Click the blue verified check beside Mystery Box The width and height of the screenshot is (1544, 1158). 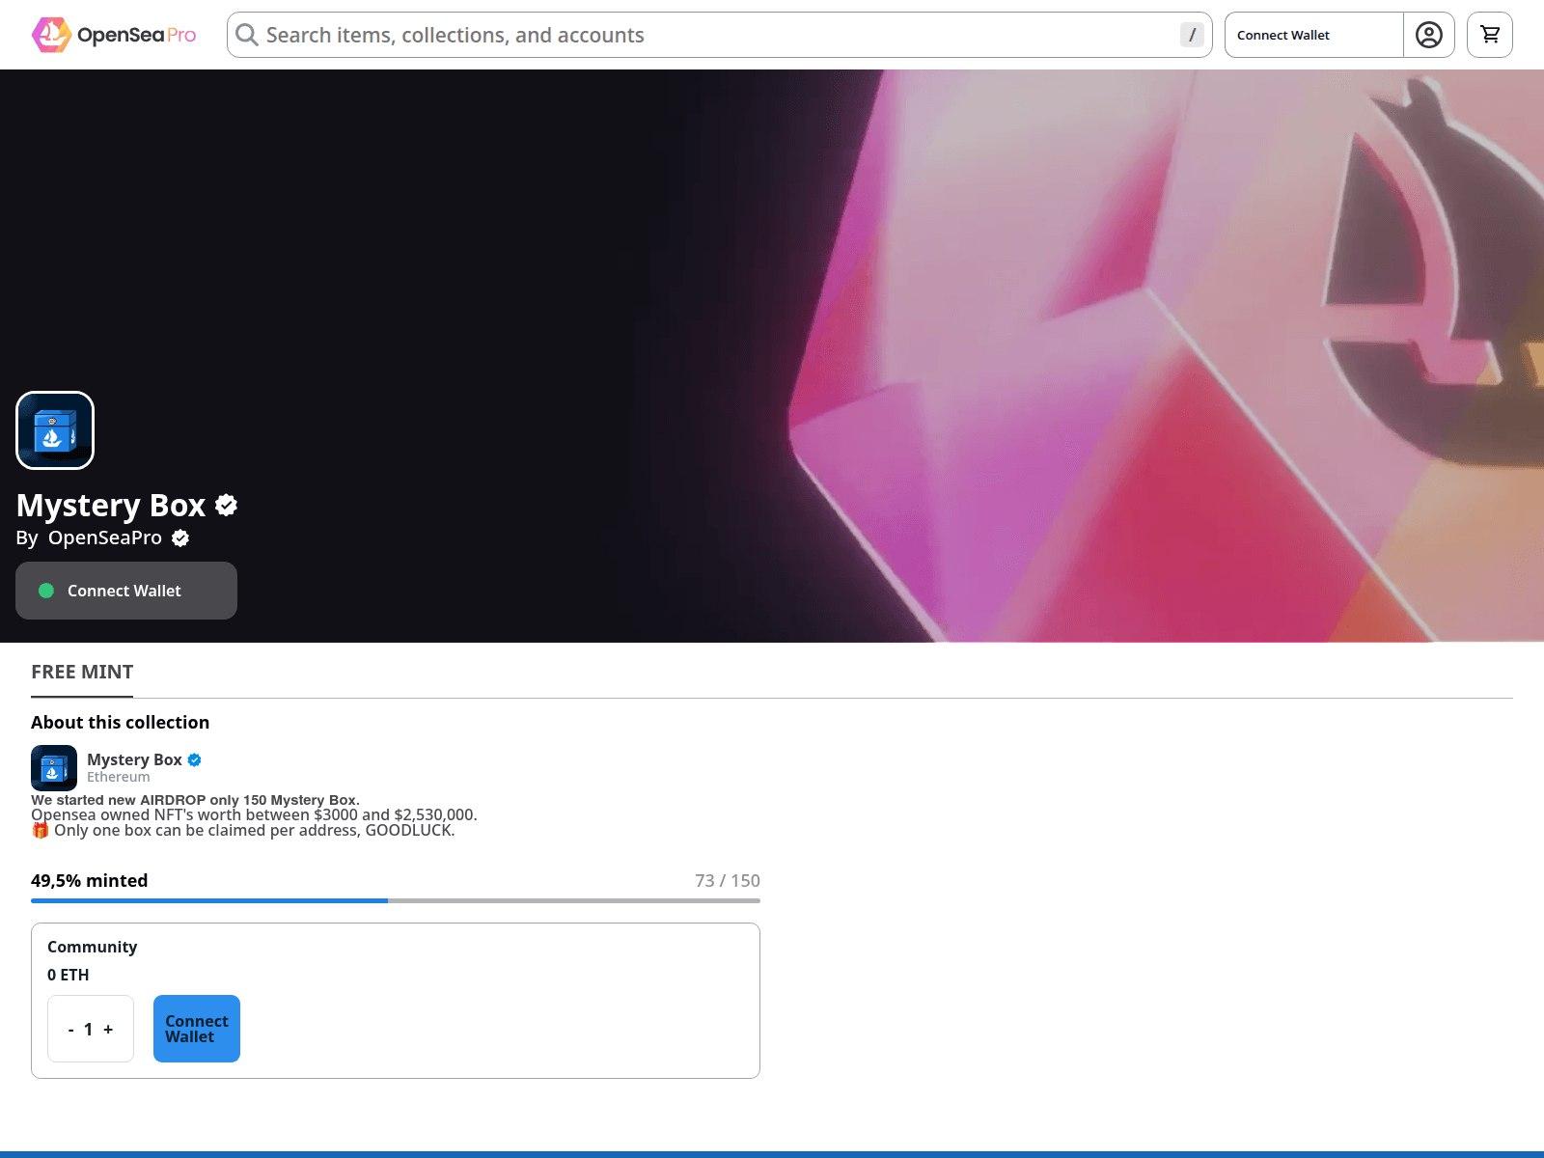[x=194, y=759]
